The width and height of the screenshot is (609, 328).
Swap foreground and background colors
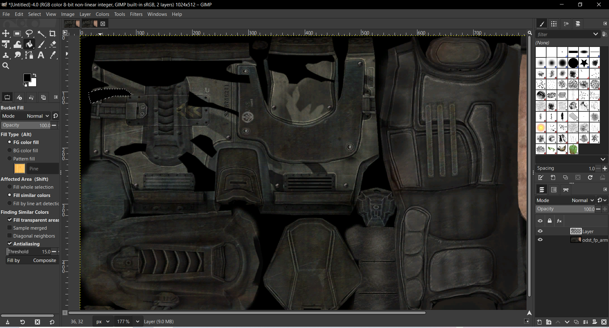coord(35,74)
